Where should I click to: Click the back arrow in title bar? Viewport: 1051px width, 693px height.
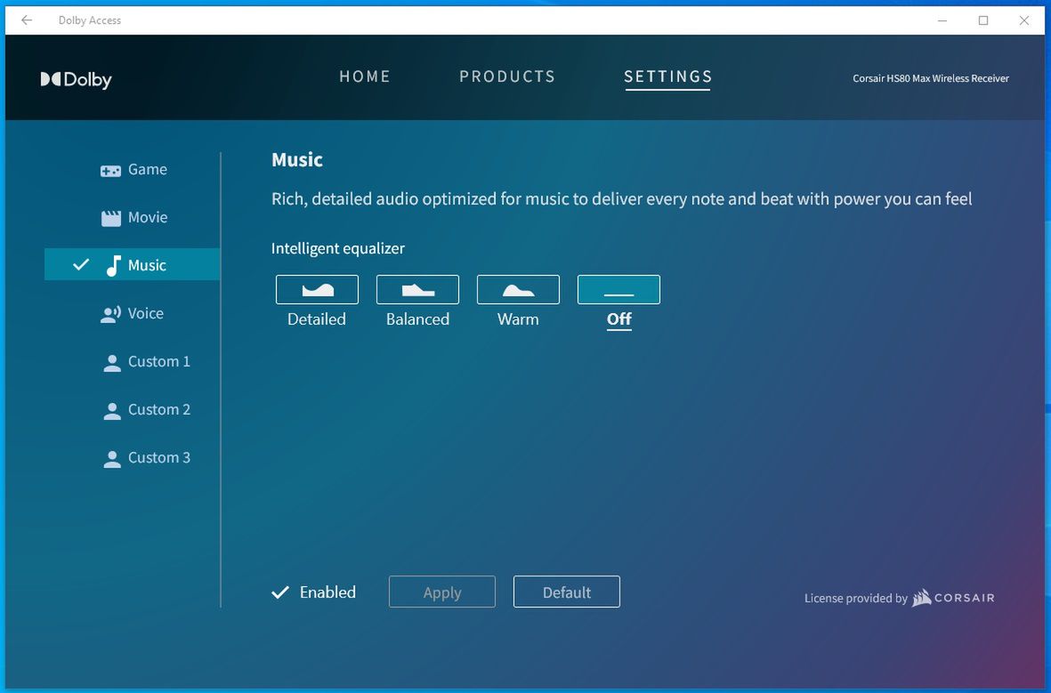27,20
